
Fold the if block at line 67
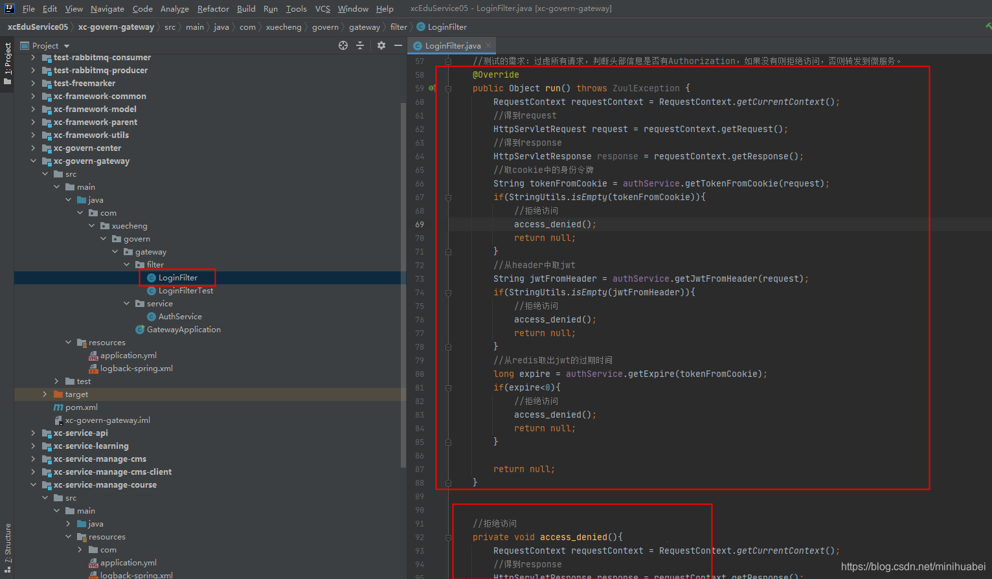click(448, 197)
